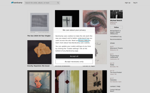Click 'San Sebastián, Spain' location text
Image resolution: width=150 pixels, height=93 pixels.
point(116,82)
